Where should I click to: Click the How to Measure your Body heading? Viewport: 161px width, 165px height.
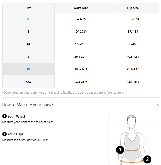click(28, 105)
